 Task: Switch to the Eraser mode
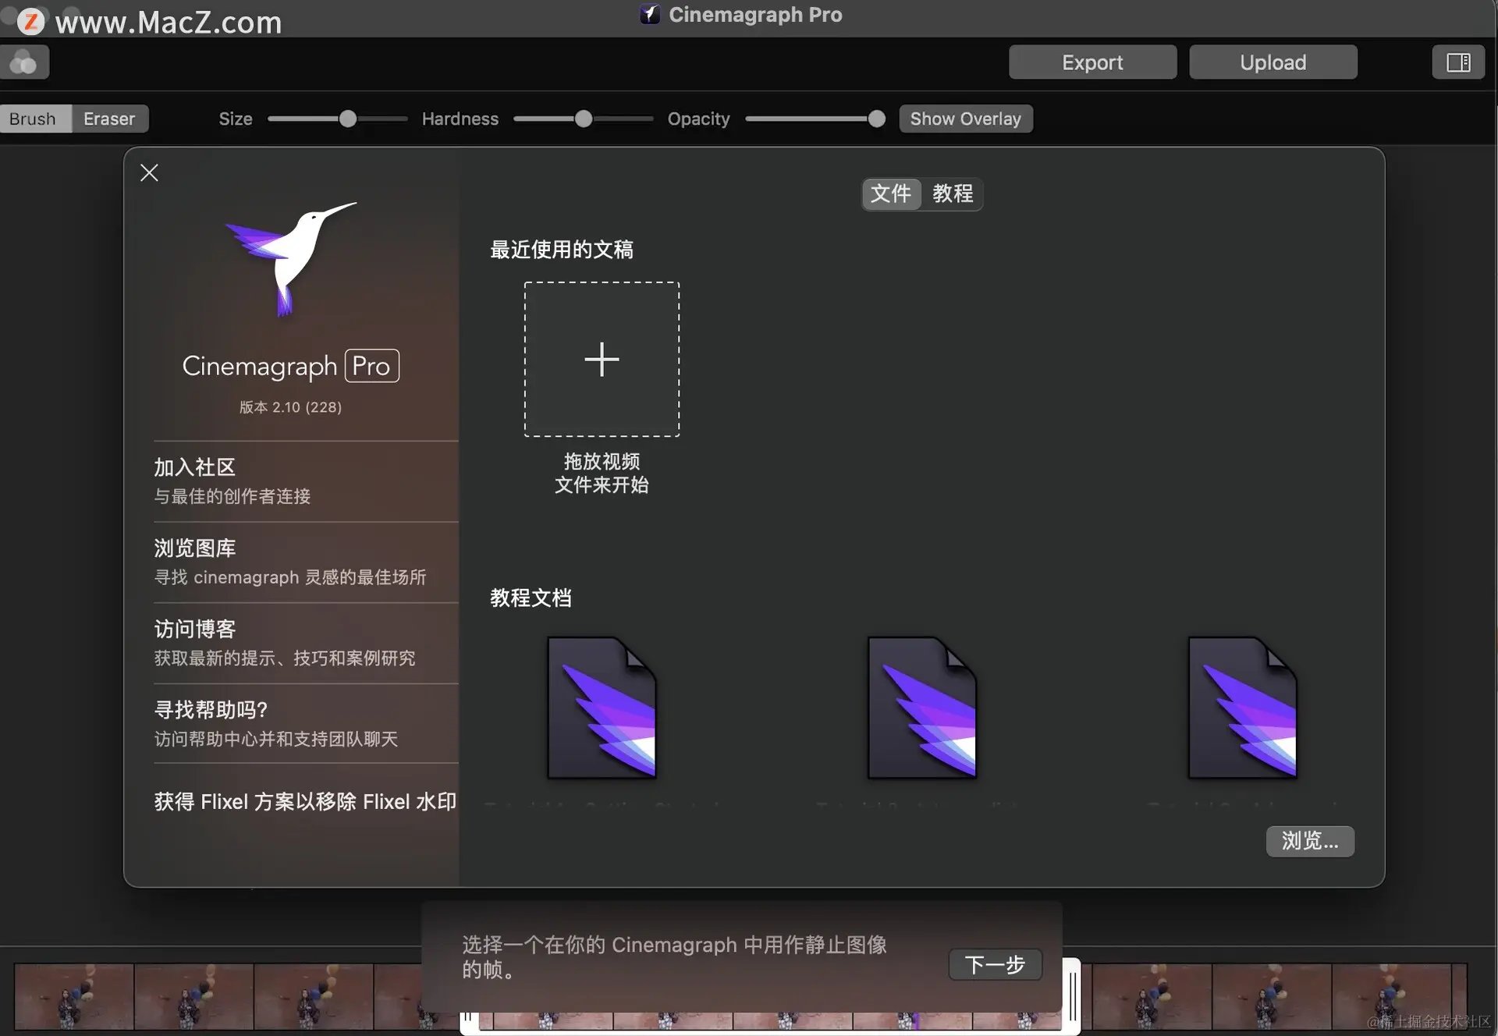click(109, 119)
